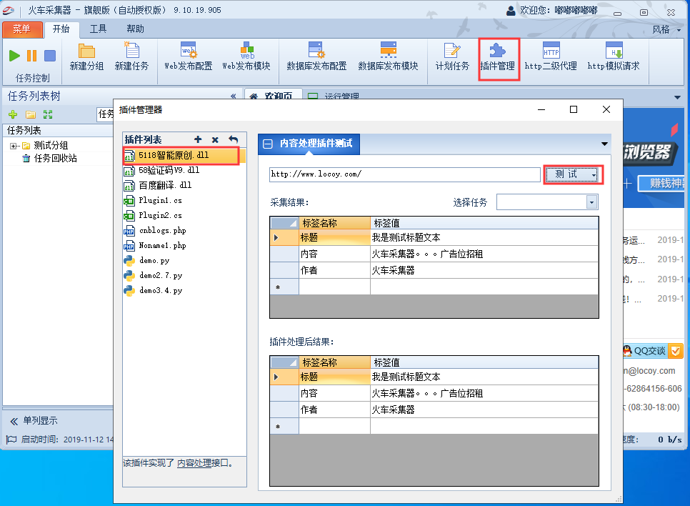Viewport: 690px width, 506px height.
Task: Stop the task with the blue stop icon
Action: pyautogui.click(x=50, y=56)
